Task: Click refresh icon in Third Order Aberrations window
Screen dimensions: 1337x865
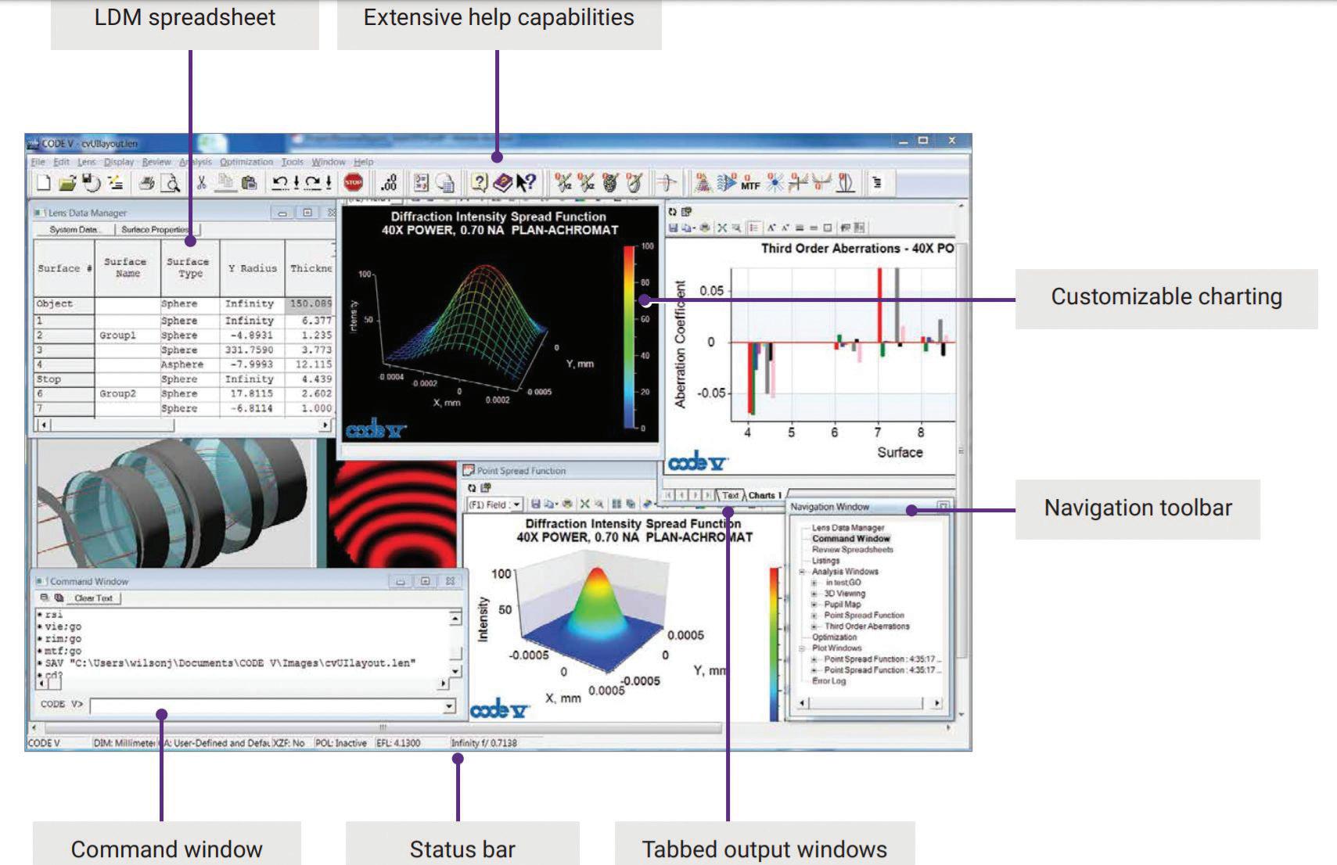Action: (x=672, y=212)
